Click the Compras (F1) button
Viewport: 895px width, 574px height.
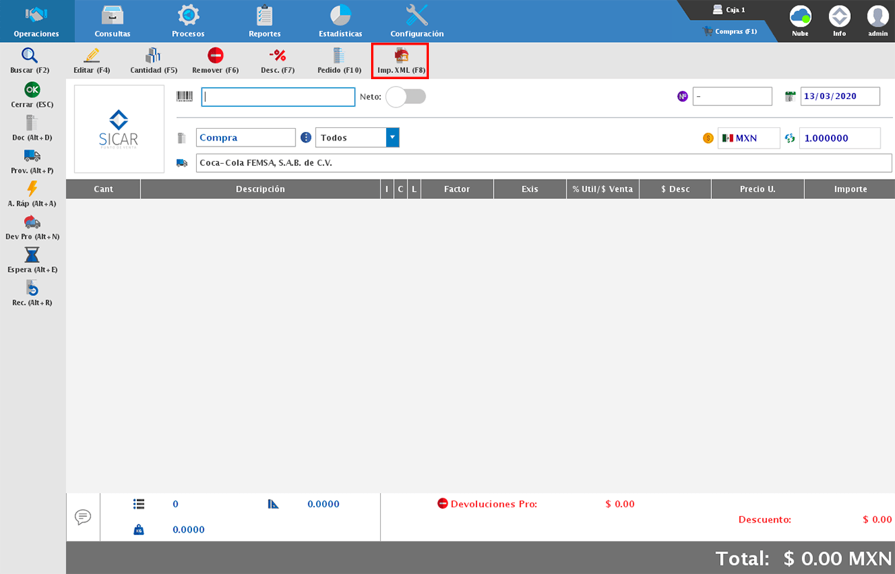(730, 31)
